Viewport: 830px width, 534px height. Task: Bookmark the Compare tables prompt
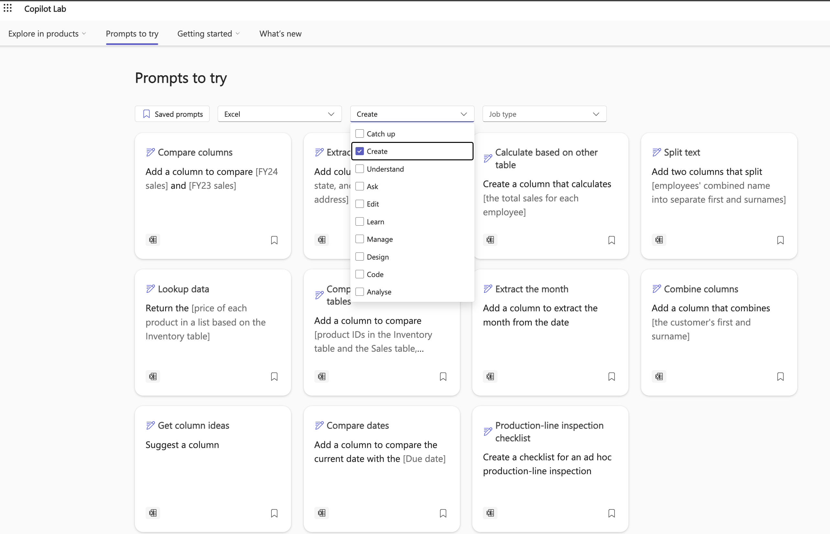[x=443, y=377]
